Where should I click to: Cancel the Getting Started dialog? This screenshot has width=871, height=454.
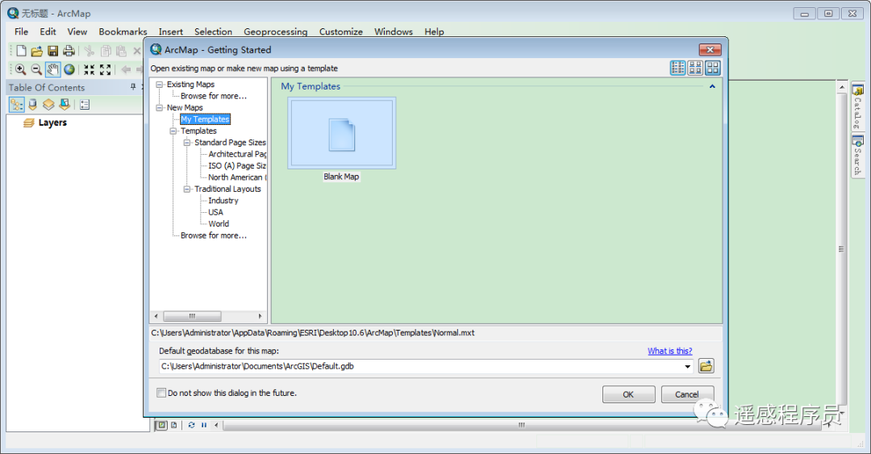686,394
